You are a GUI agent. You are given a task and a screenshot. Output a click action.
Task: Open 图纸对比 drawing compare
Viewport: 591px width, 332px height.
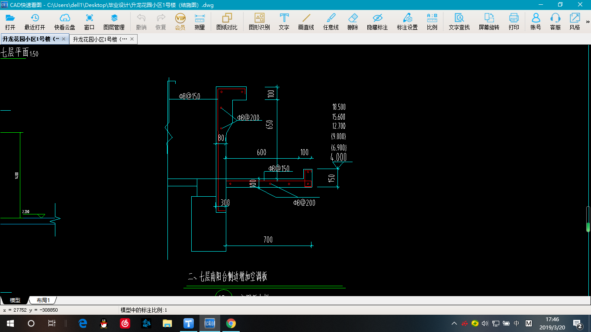point(227,22)
